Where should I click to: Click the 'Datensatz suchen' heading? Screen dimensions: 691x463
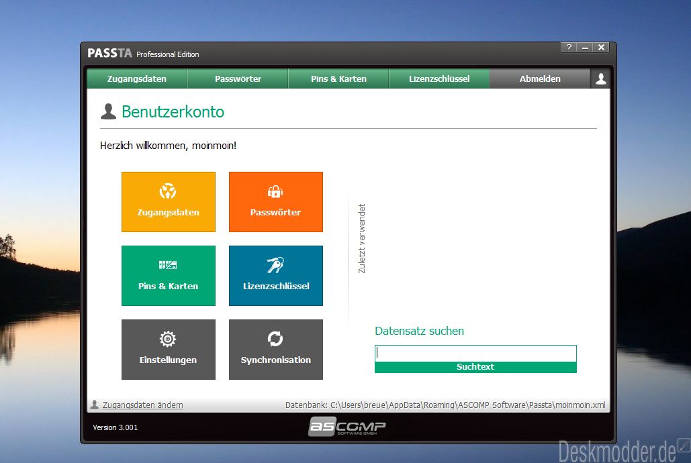tap(419, 331)
